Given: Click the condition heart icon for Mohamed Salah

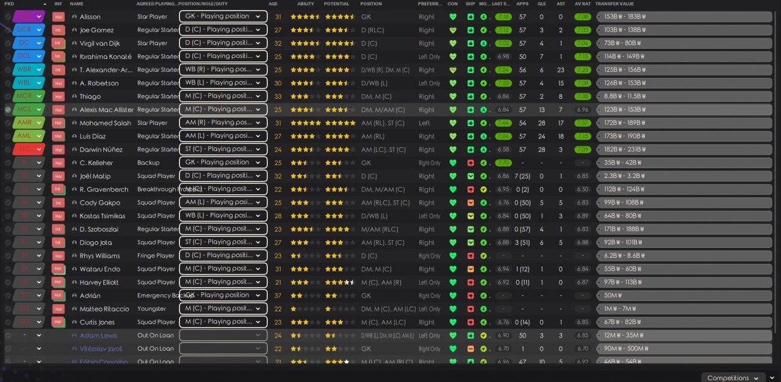Looking at the screenshot, I should [453, 123].
